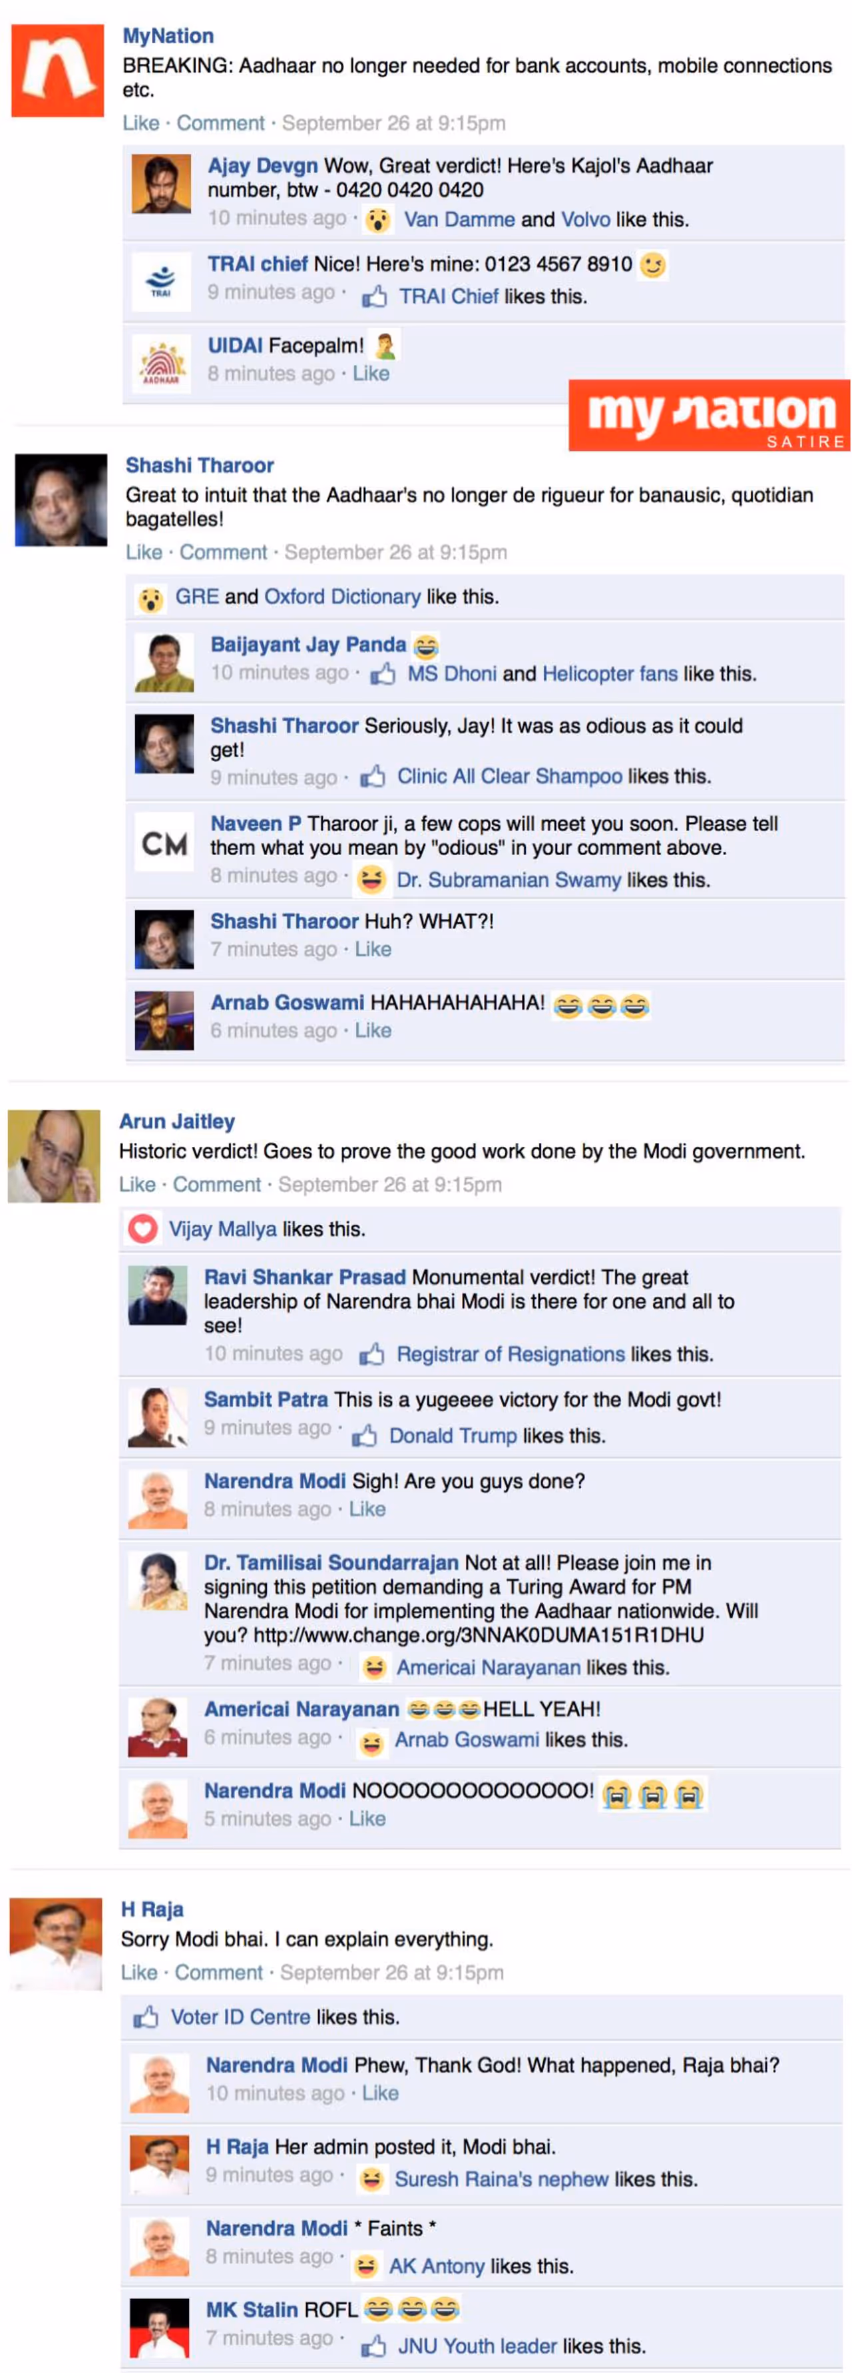Click the my nation satire banner logo
The width and height of the screenshot is (852, 2373).
point(710,416)
